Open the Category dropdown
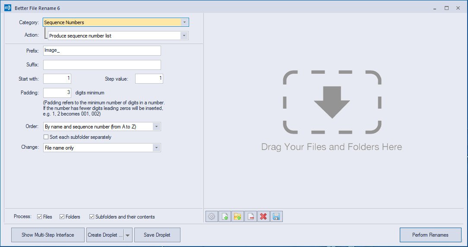This screenshot has width=468, height=247. point(184,22)
